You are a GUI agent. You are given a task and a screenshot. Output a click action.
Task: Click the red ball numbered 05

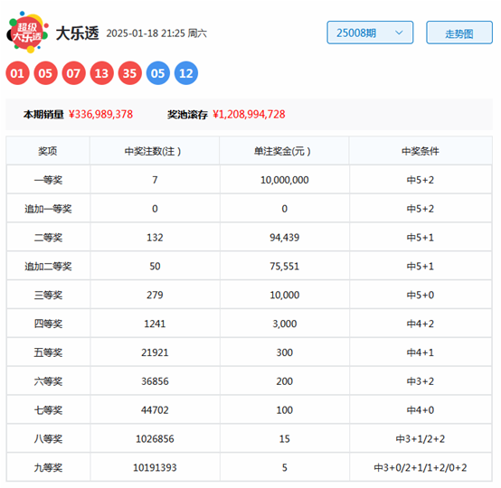pos(46,73)
